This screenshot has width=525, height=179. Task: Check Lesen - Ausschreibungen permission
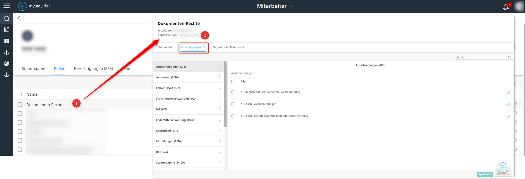[233, 104]
